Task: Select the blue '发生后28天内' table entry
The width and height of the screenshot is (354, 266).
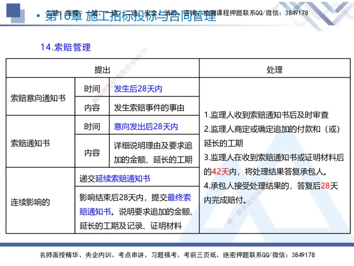Action: (x=138, y=89)
